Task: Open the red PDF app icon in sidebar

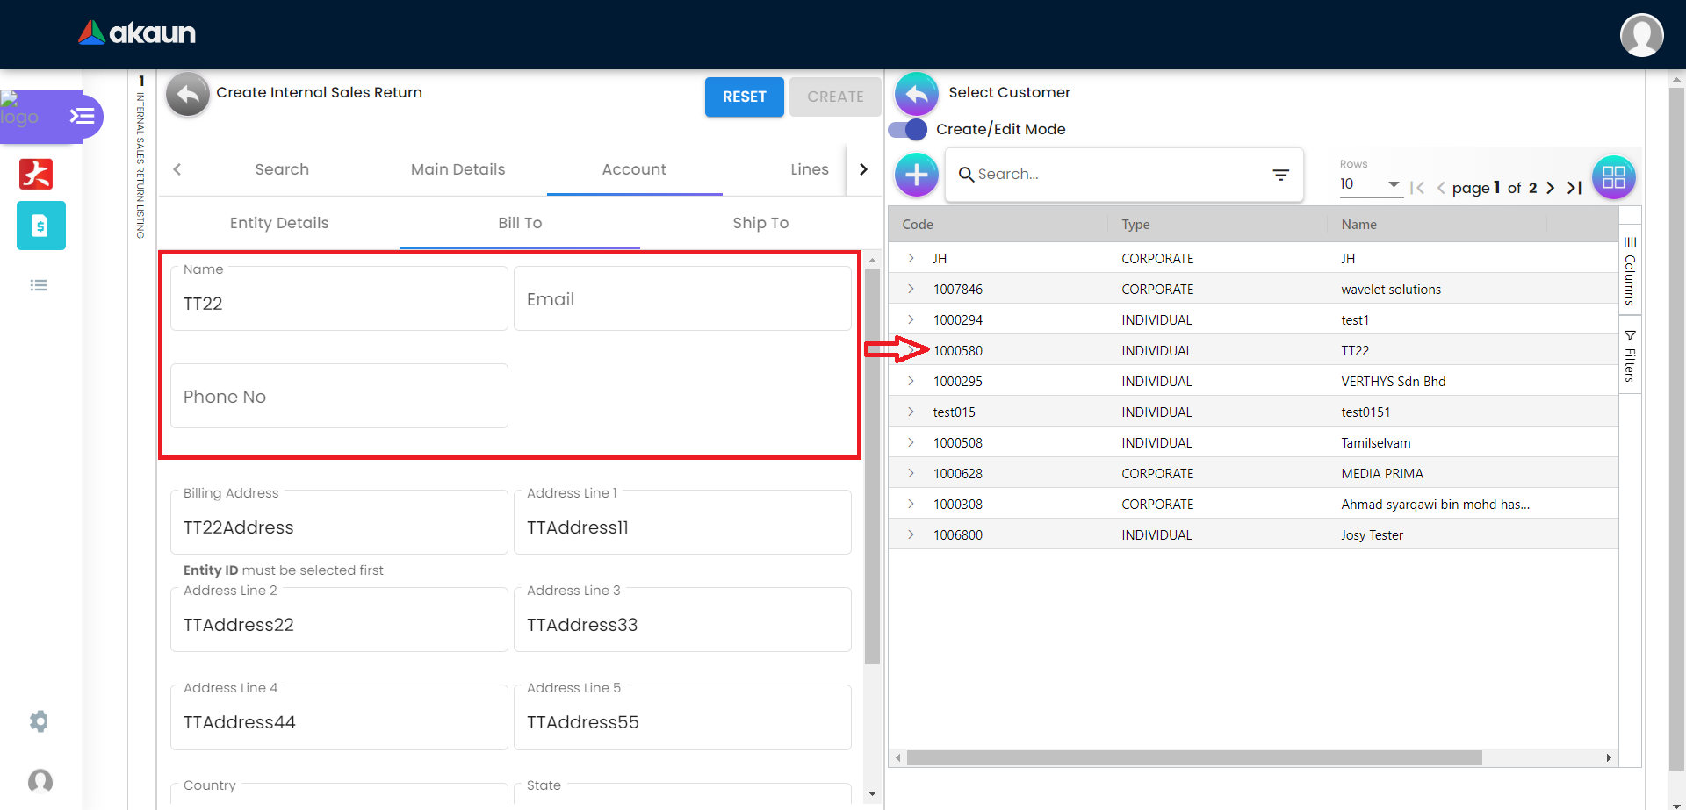Action: tap(36, 174)
